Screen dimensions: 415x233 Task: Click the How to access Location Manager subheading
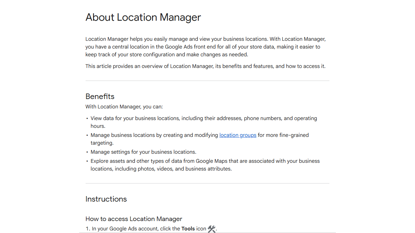[134, 219]
